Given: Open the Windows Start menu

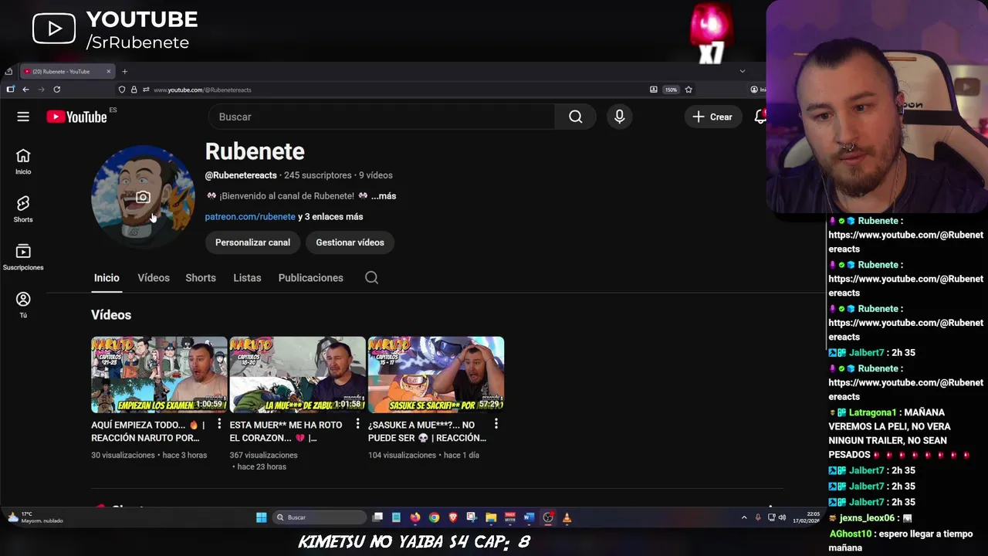Looking at the screenshot, I should click(x=261, y=517).
